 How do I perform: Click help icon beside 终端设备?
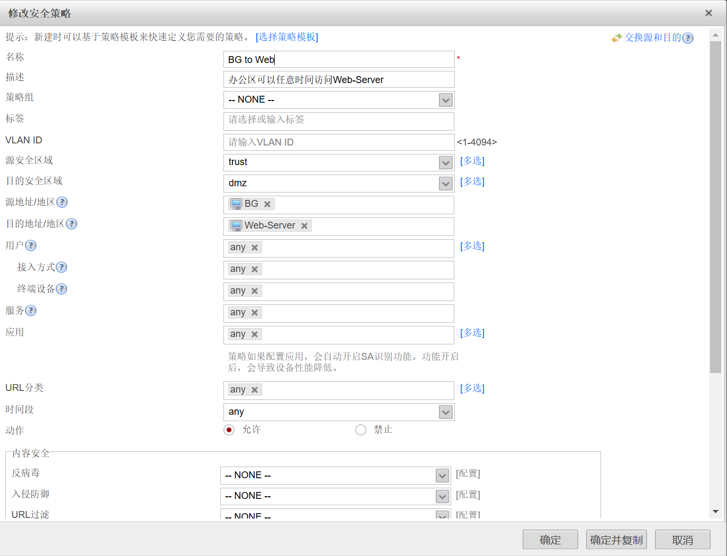(x=61, y=289)
